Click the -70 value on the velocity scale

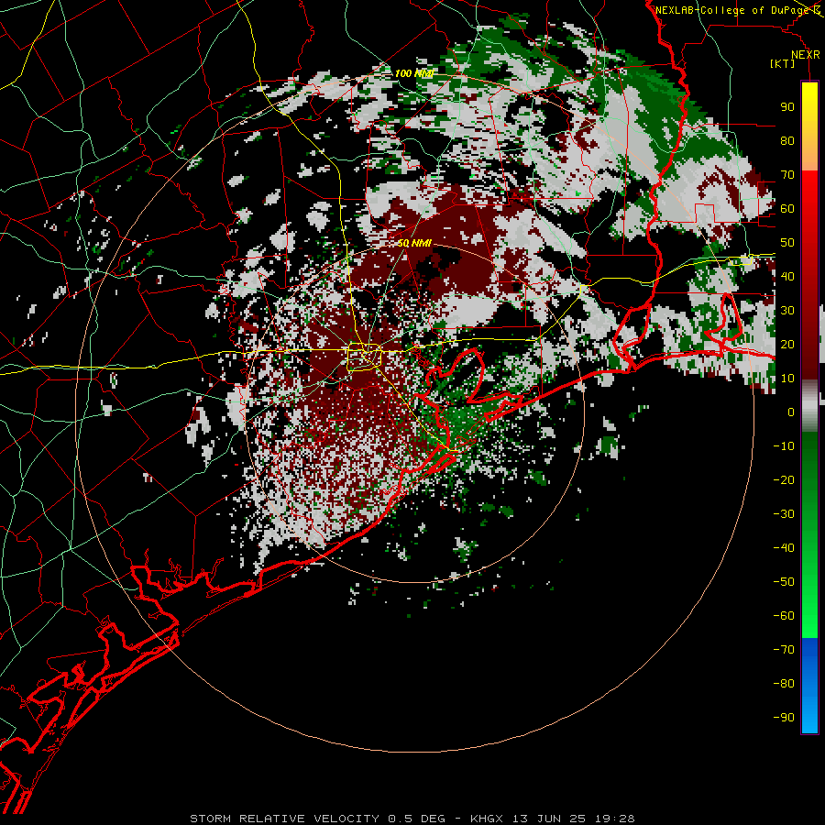pyautogui.click(x=784, y=650)
